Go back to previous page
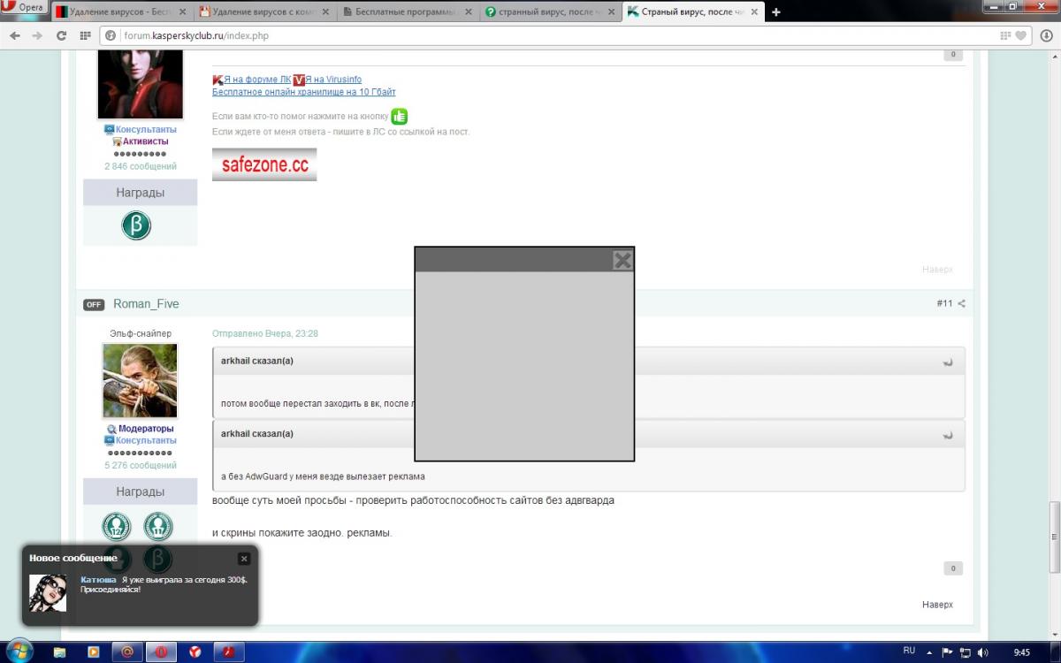Image resolution: width=1061 pixels, height=663 pixels. (15, 35)
